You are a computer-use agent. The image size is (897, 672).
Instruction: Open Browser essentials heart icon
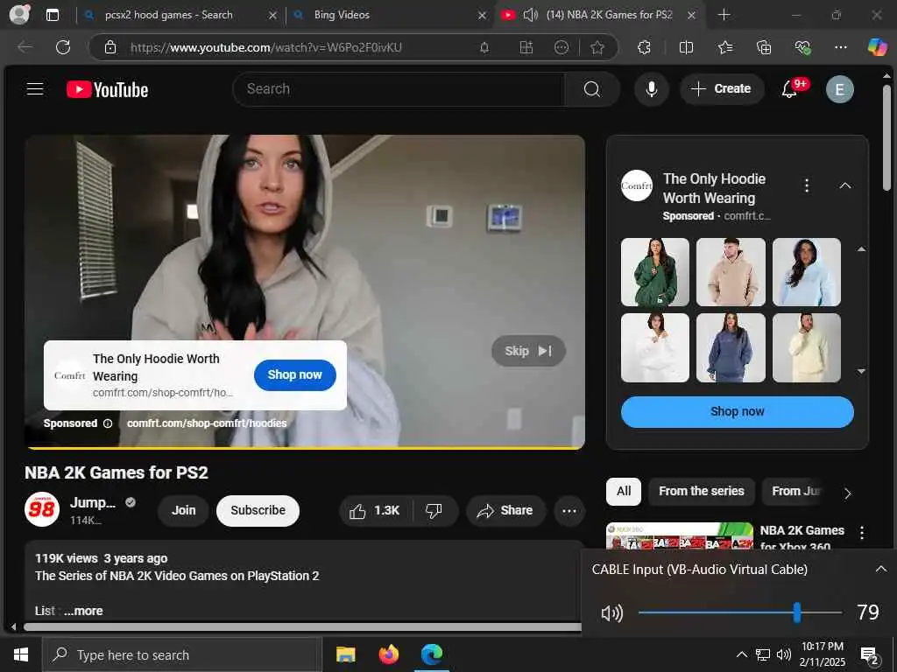tap(802, 47)
